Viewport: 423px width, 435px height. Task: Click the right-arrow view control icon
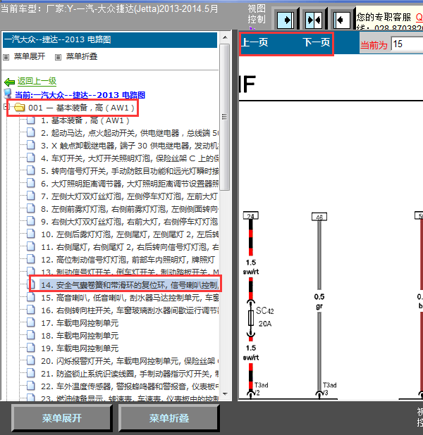tap(286, 20)
